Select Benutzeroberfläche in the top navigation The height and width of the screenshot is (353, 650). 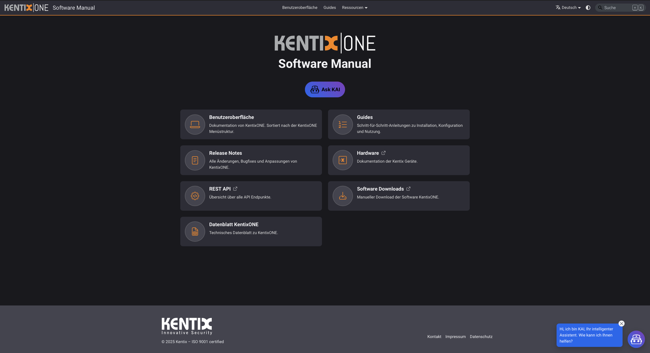[x=300, y=7]
